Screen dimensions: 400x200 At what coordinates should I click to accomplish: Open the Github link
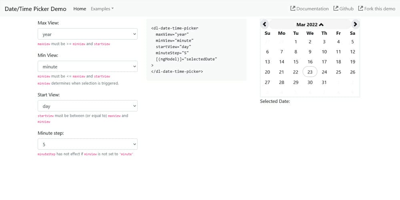(x=343, y=9)
